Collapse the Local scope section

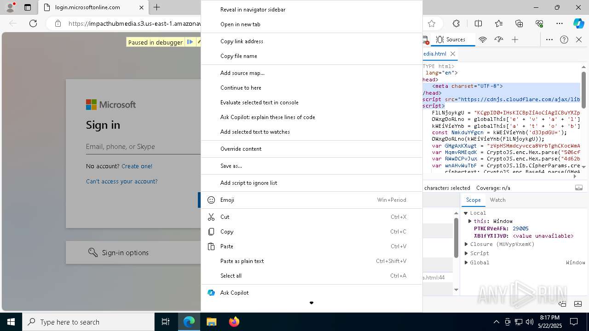pos(466,213)
